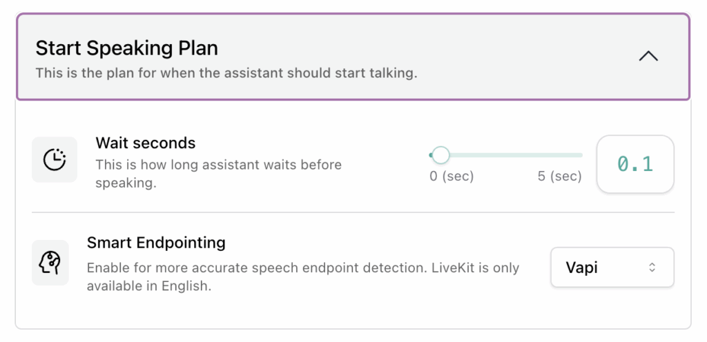Click the Wait seconds clock icon
707x342 pixels.
[x=55, y=159]
